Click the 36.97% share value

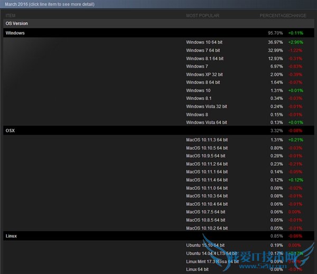(x=275, y=42)
